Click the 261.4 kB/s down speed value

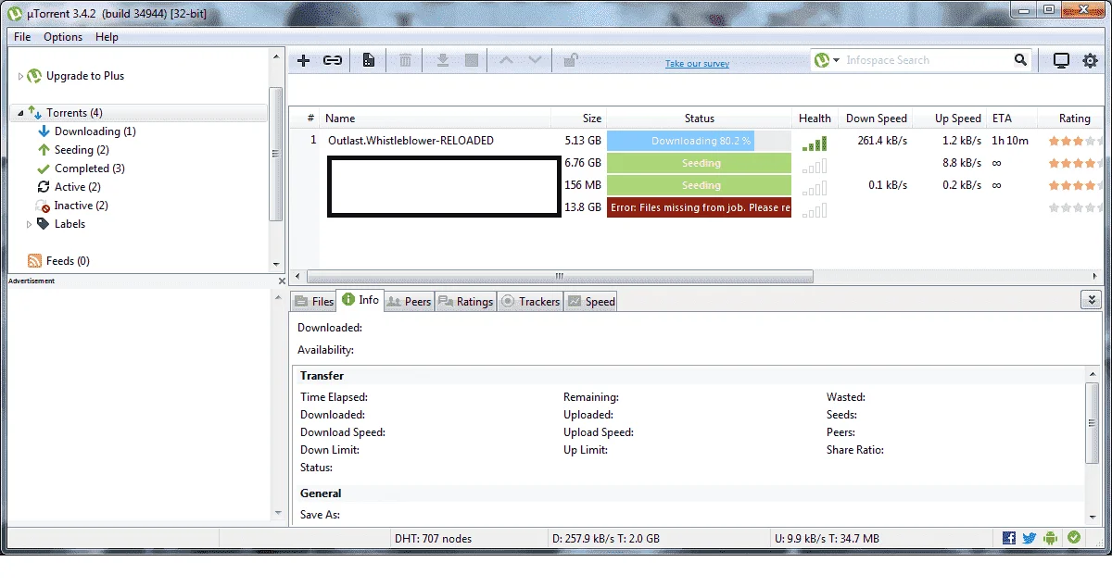[882, 141]
